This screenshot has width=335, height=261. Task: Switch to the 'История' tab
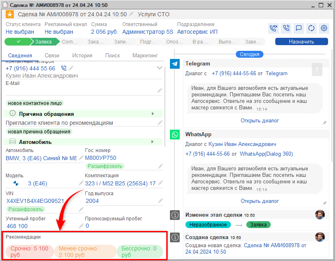(x=82, y=56)
